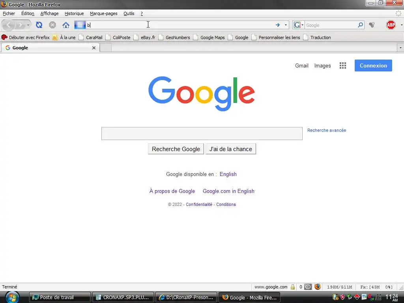The image size is (404, 303).
Task: Open Images link
Action: pyautogui.click(x=322, y=66)
